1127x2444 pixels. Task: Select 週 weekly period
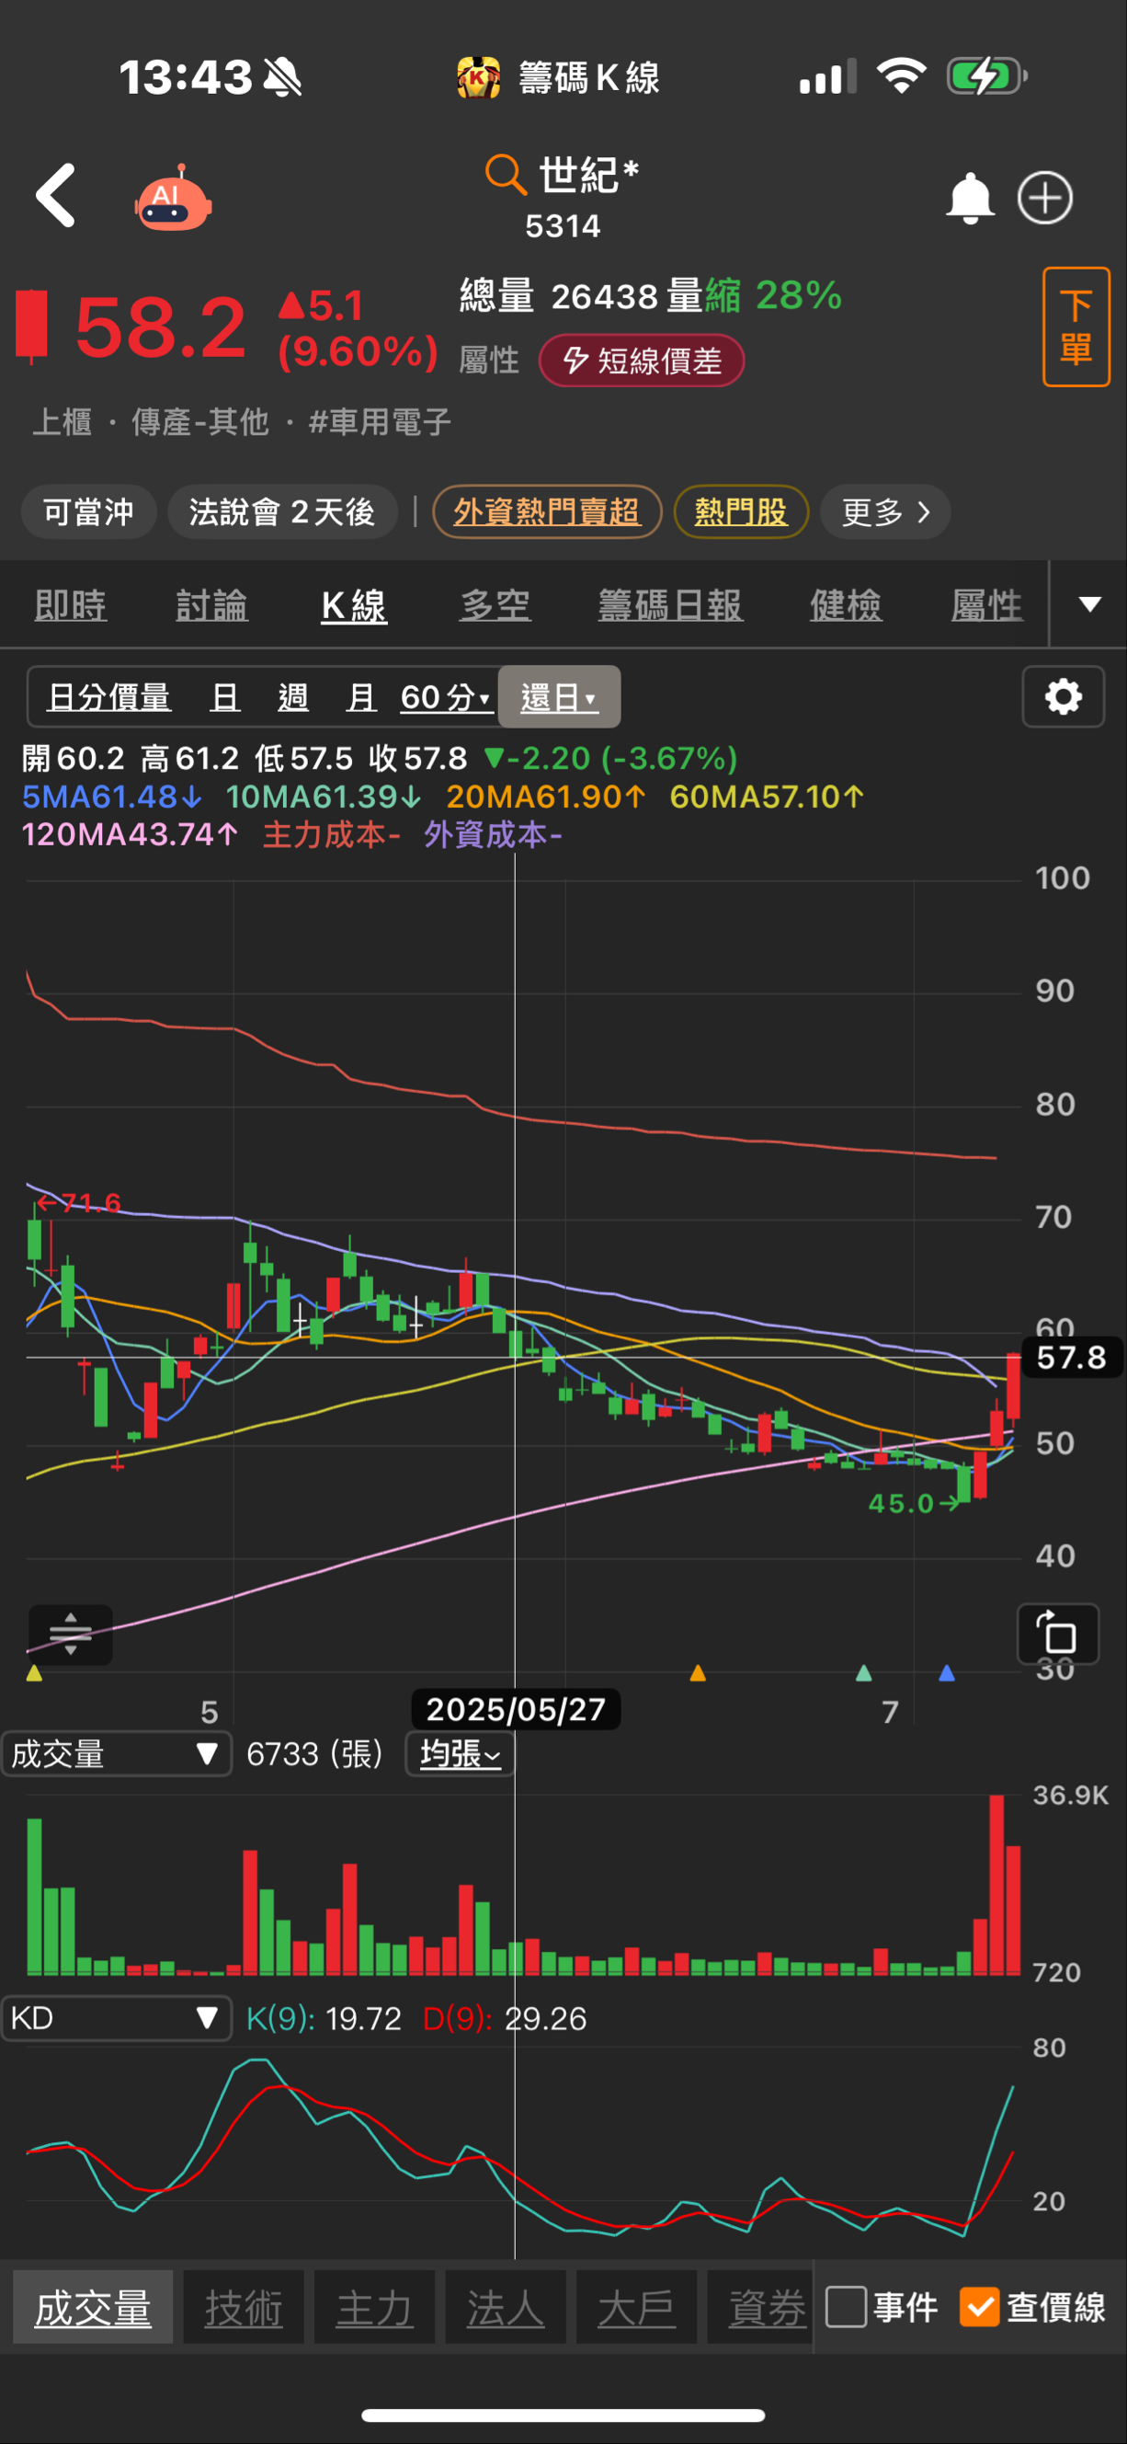[x=293, y=697]
